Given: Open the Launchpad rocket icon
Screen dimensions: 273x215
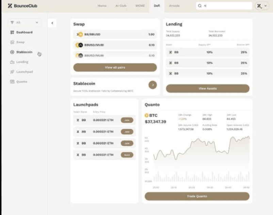Looking at the screenshot, I should coord(12,72).
